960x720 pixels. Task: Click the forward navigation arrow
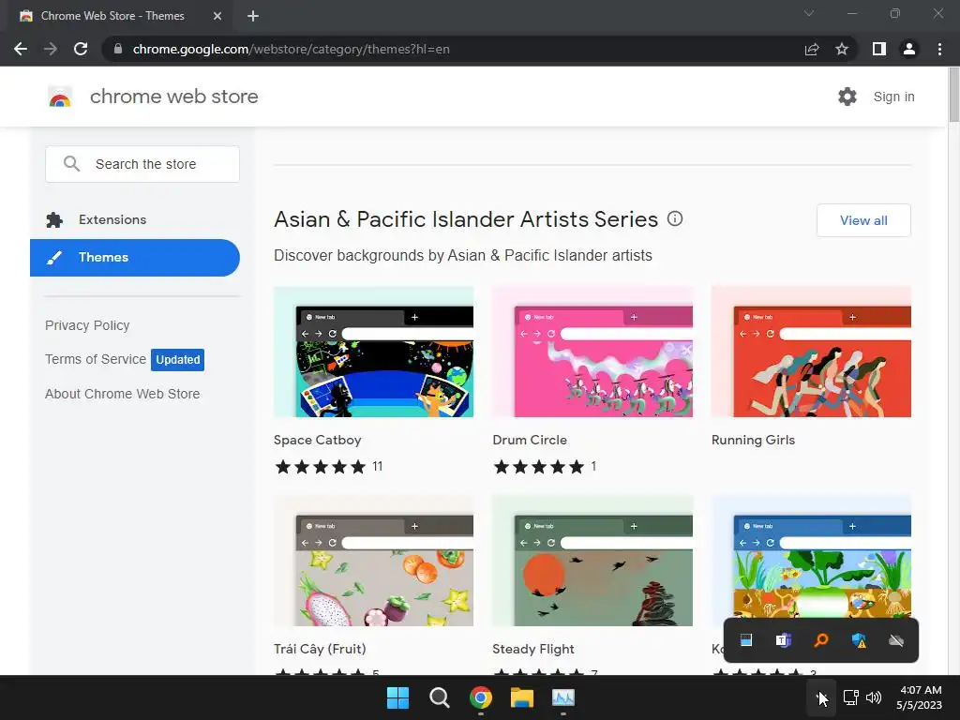tap(51, 49)
